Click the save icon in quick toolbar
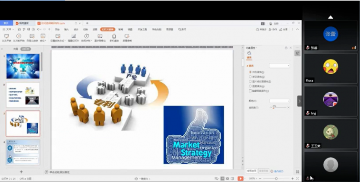This screenshot has width=360, height=182. (x=19, y=29)
